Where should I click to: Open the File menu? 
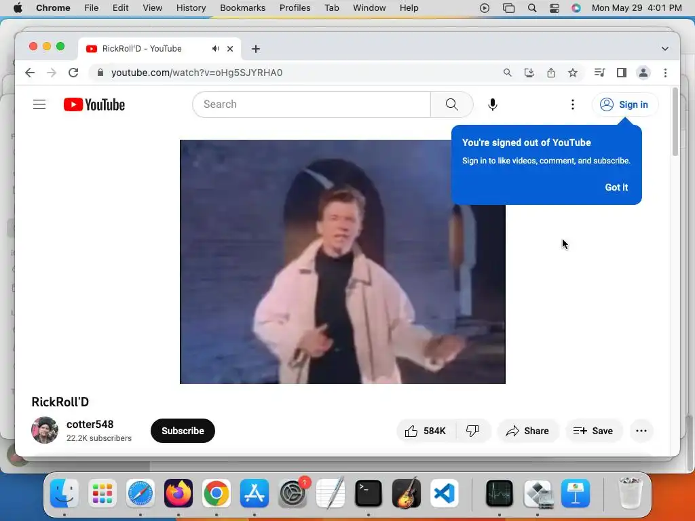(92, 8)
